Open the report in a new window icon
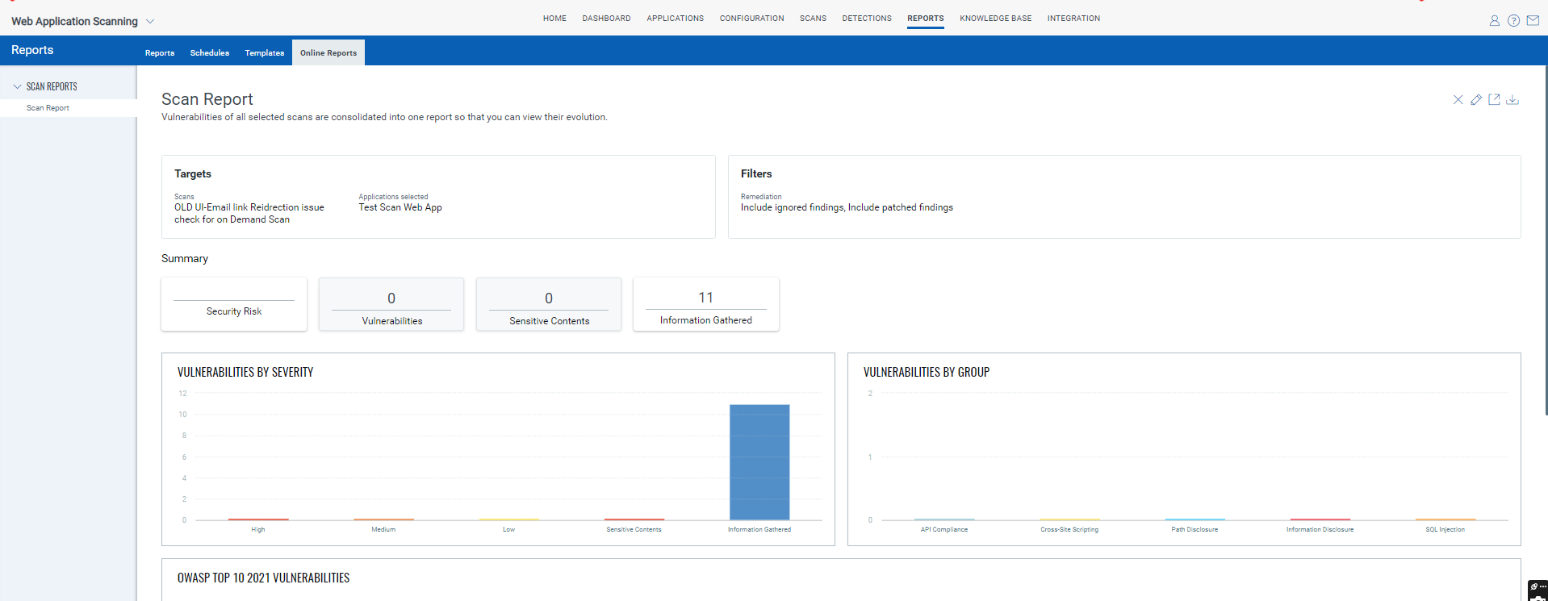The width and height of the screenshot is (1548, 601). coord(1494,100)
